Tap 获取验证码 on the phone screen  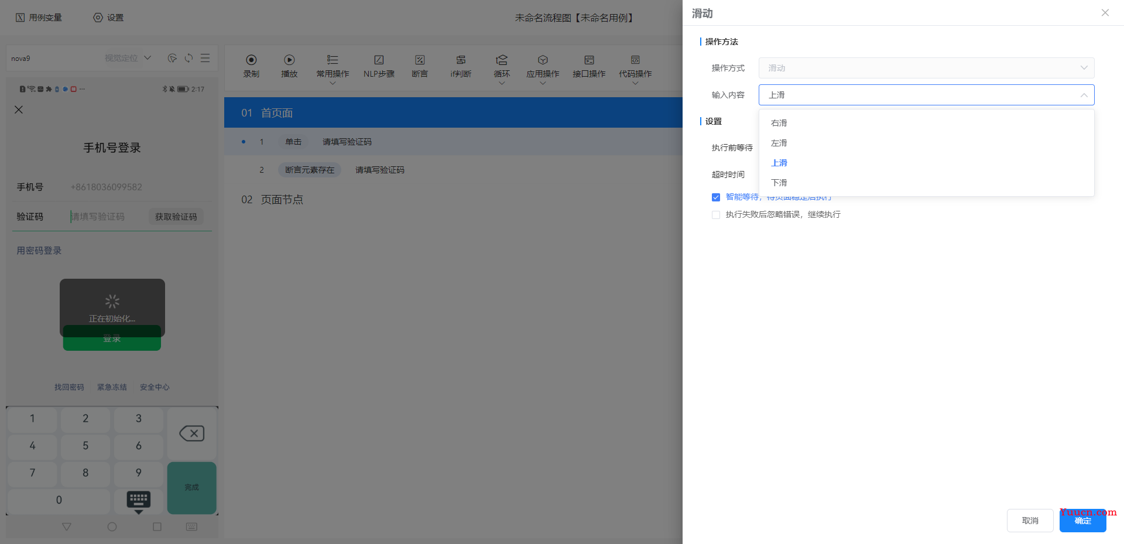tap(176, 217)
